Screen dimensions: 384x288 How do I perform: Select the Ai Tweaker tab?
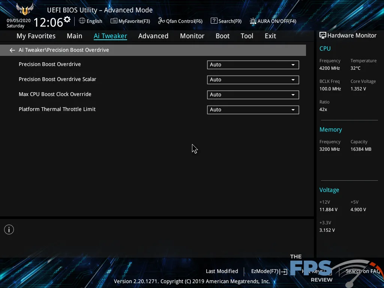[x=110, y=36]
